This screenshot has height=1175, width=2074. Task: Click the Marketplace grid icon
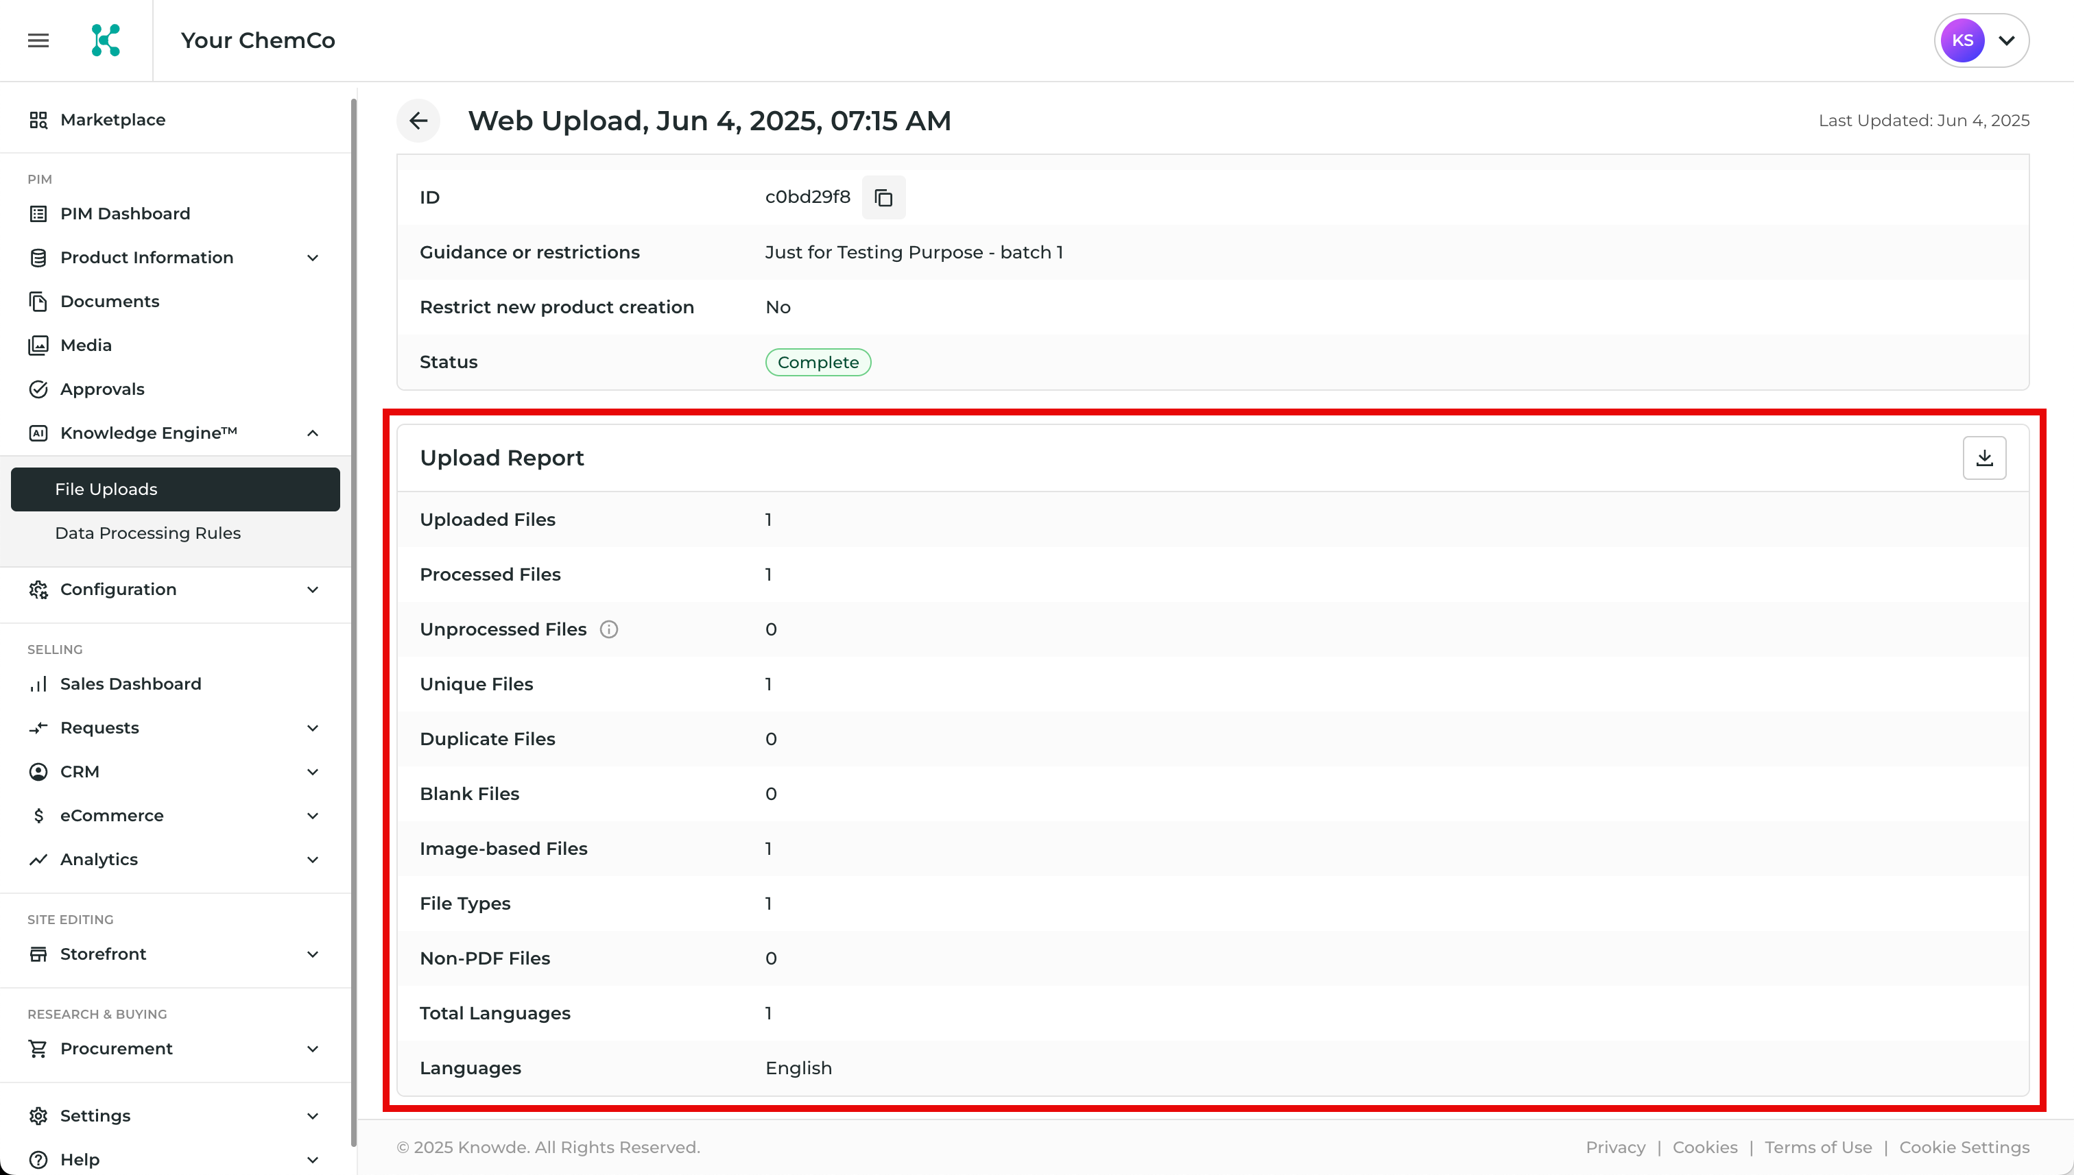(38, 120)
